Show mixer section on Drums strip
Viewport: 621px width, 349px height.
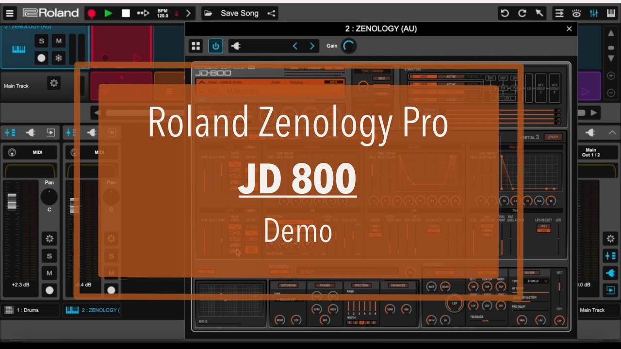pos(11,132)
